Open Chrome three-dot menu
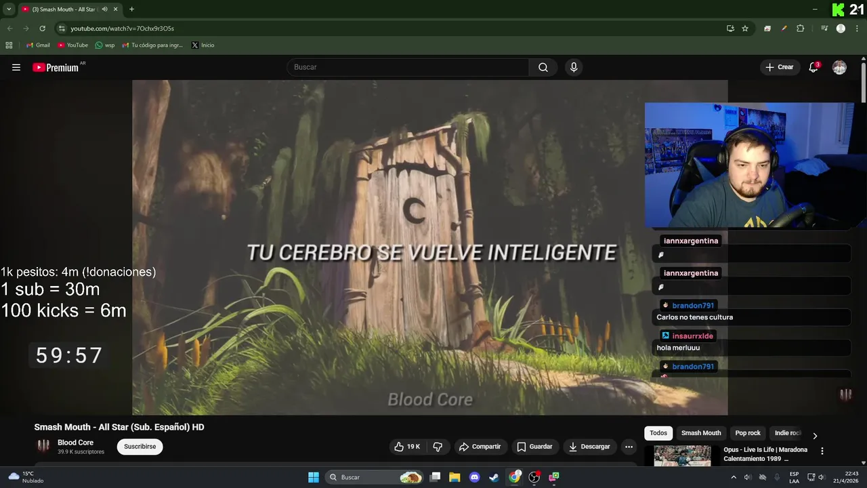867x488 pixels. [857, 28]
